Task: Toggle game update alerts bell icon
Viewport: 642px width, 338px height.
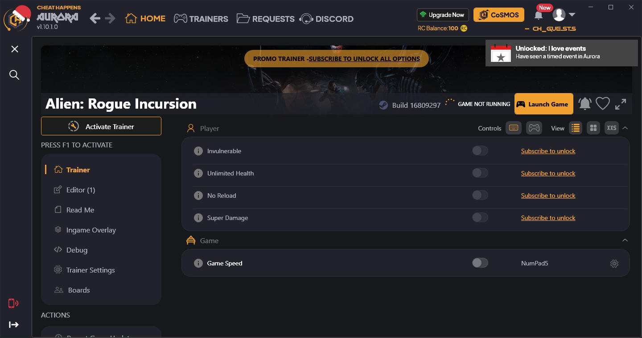Action: click(x=584, y=104)
